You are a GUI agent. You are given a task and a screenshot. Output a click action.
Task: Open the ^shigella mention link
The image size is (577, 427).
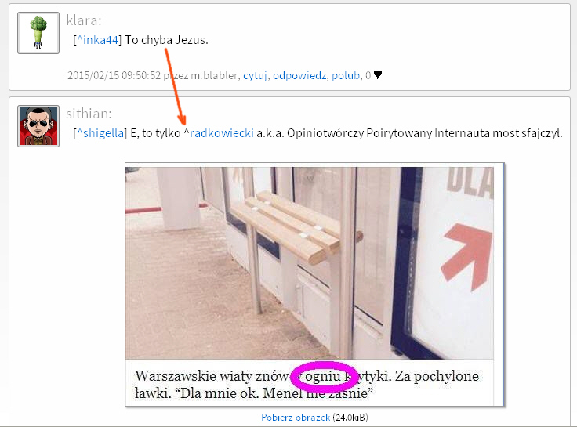click(x=100, y=133)
